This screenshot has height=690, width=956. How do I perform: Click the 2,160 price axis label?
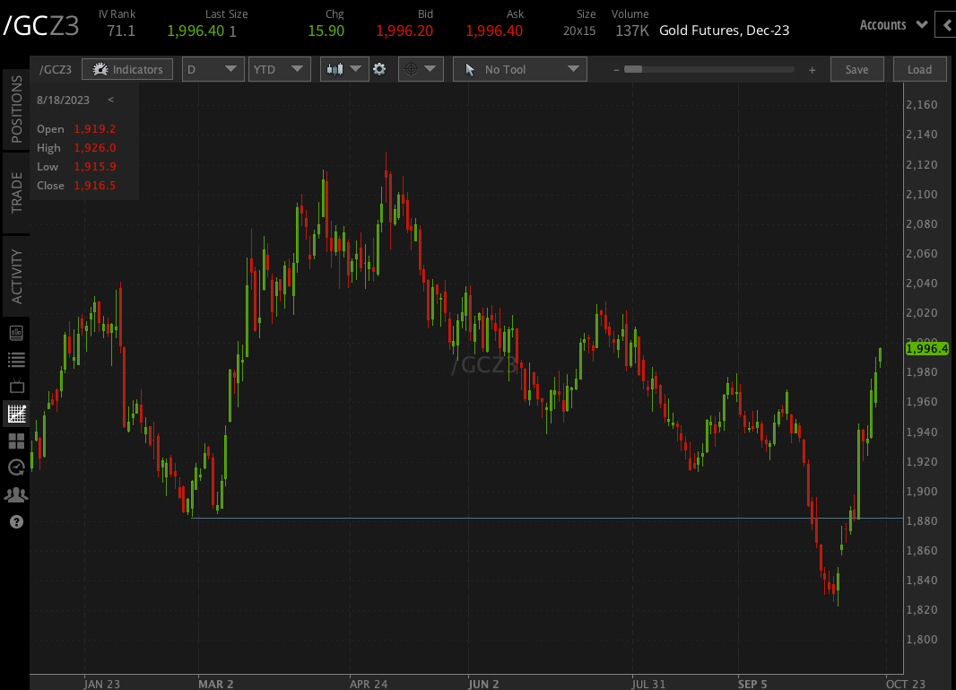[x=922, y=105]
